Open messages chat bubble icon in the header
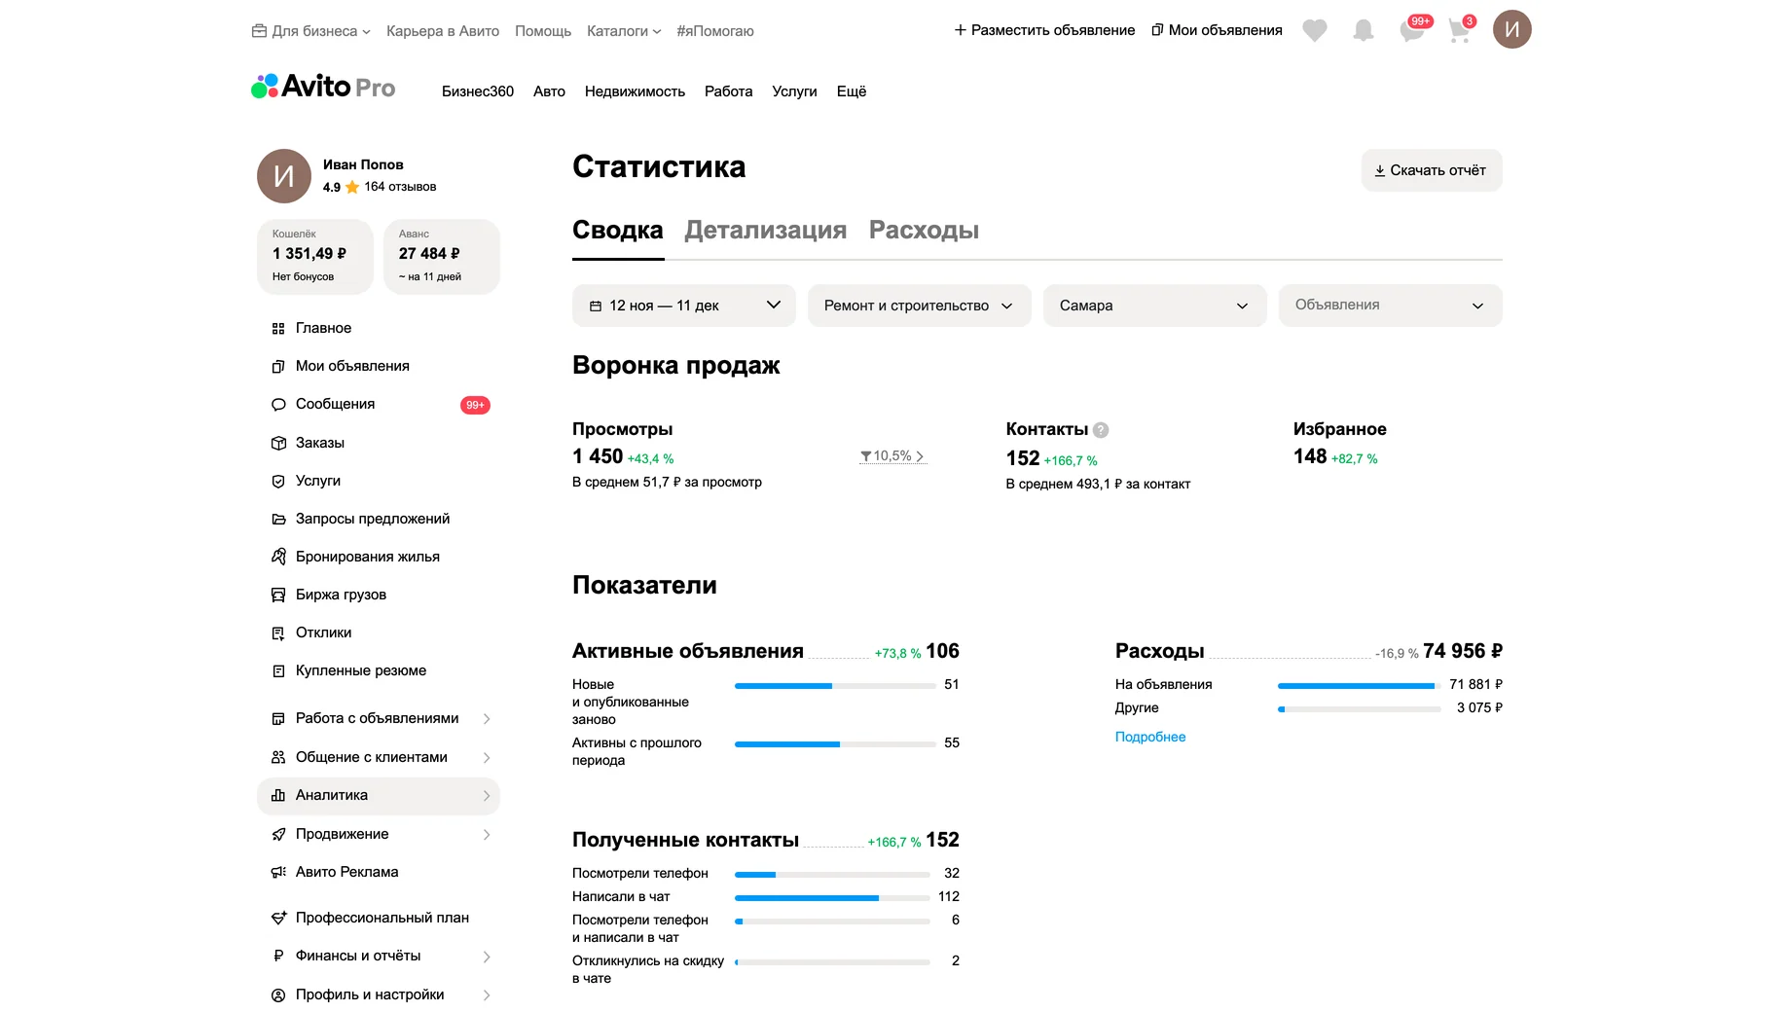The height and width of the screenshot is (1012, 1783). tap(1412, 31)
